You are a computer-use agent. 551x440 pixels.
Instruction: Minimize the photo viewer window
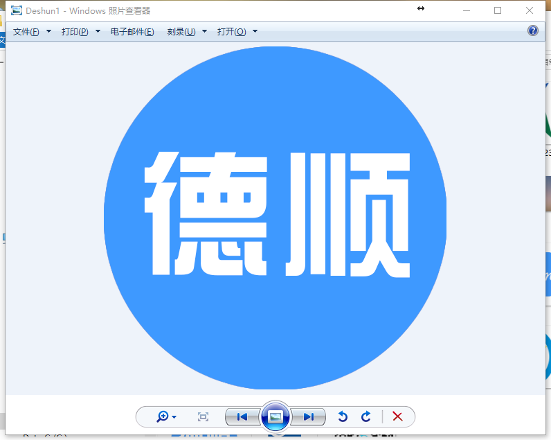467,10
